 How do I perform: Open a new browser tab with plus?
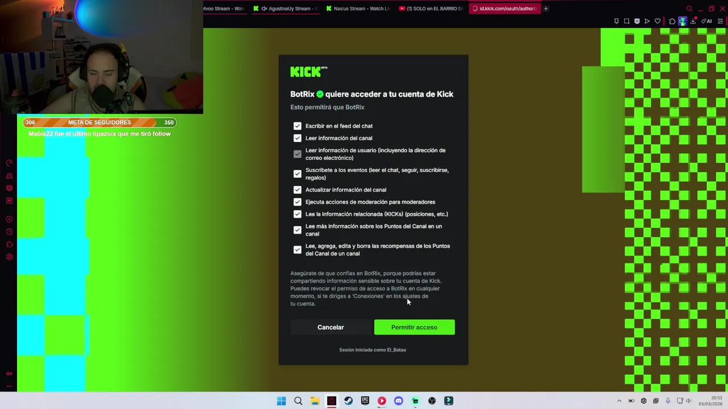(x=545, y=9)
